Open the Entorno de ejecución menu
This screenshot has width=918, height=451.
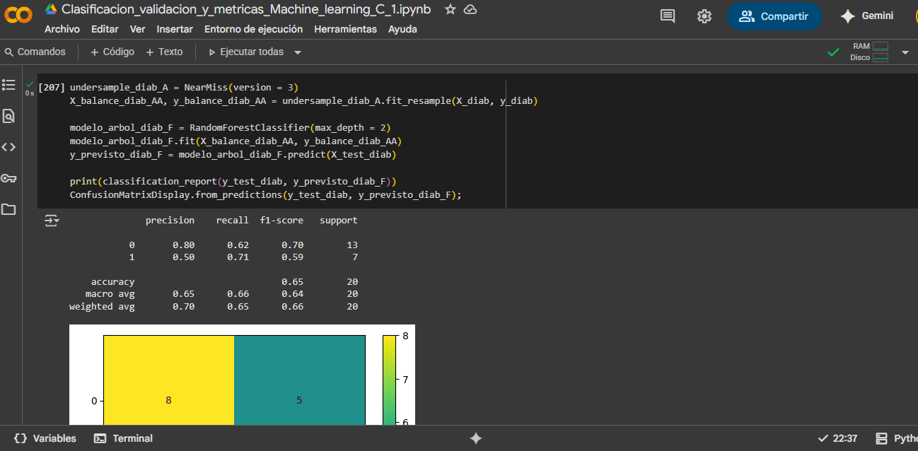click(x=253, y=29)
